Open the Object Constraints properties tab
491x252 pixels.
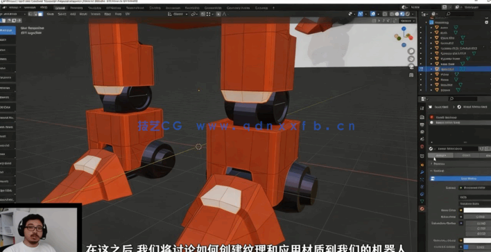pyautogui.click(x=422, y=194)
